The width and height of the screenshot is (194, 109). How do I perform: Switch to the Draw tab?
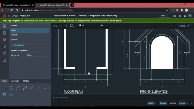point(5,81)
